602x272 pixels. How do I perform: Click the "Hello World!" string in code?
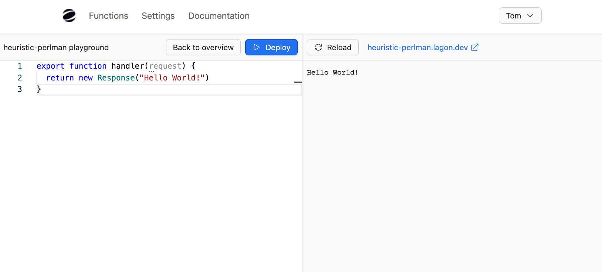(172, 78)
